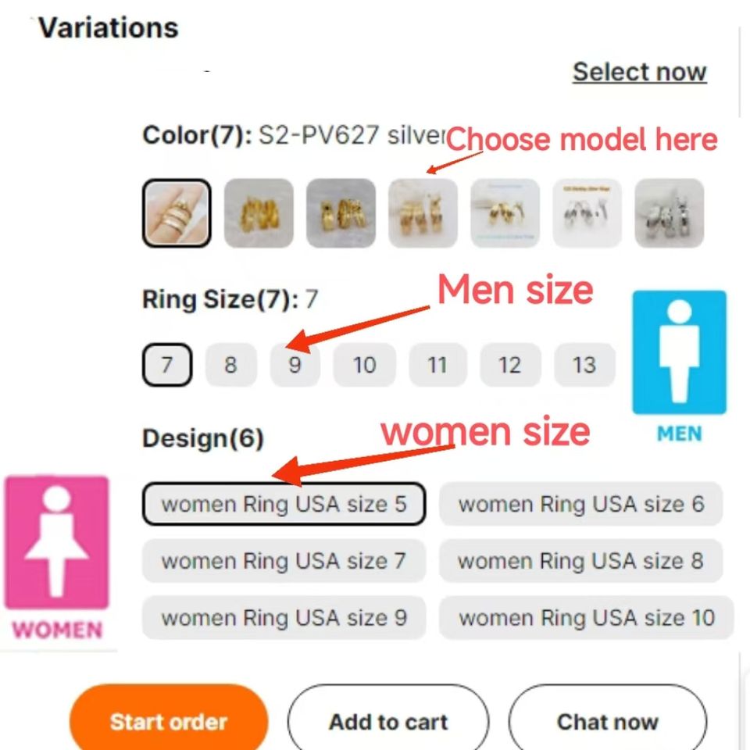Click the pink WOMEN figure icon

click(56, 542)
